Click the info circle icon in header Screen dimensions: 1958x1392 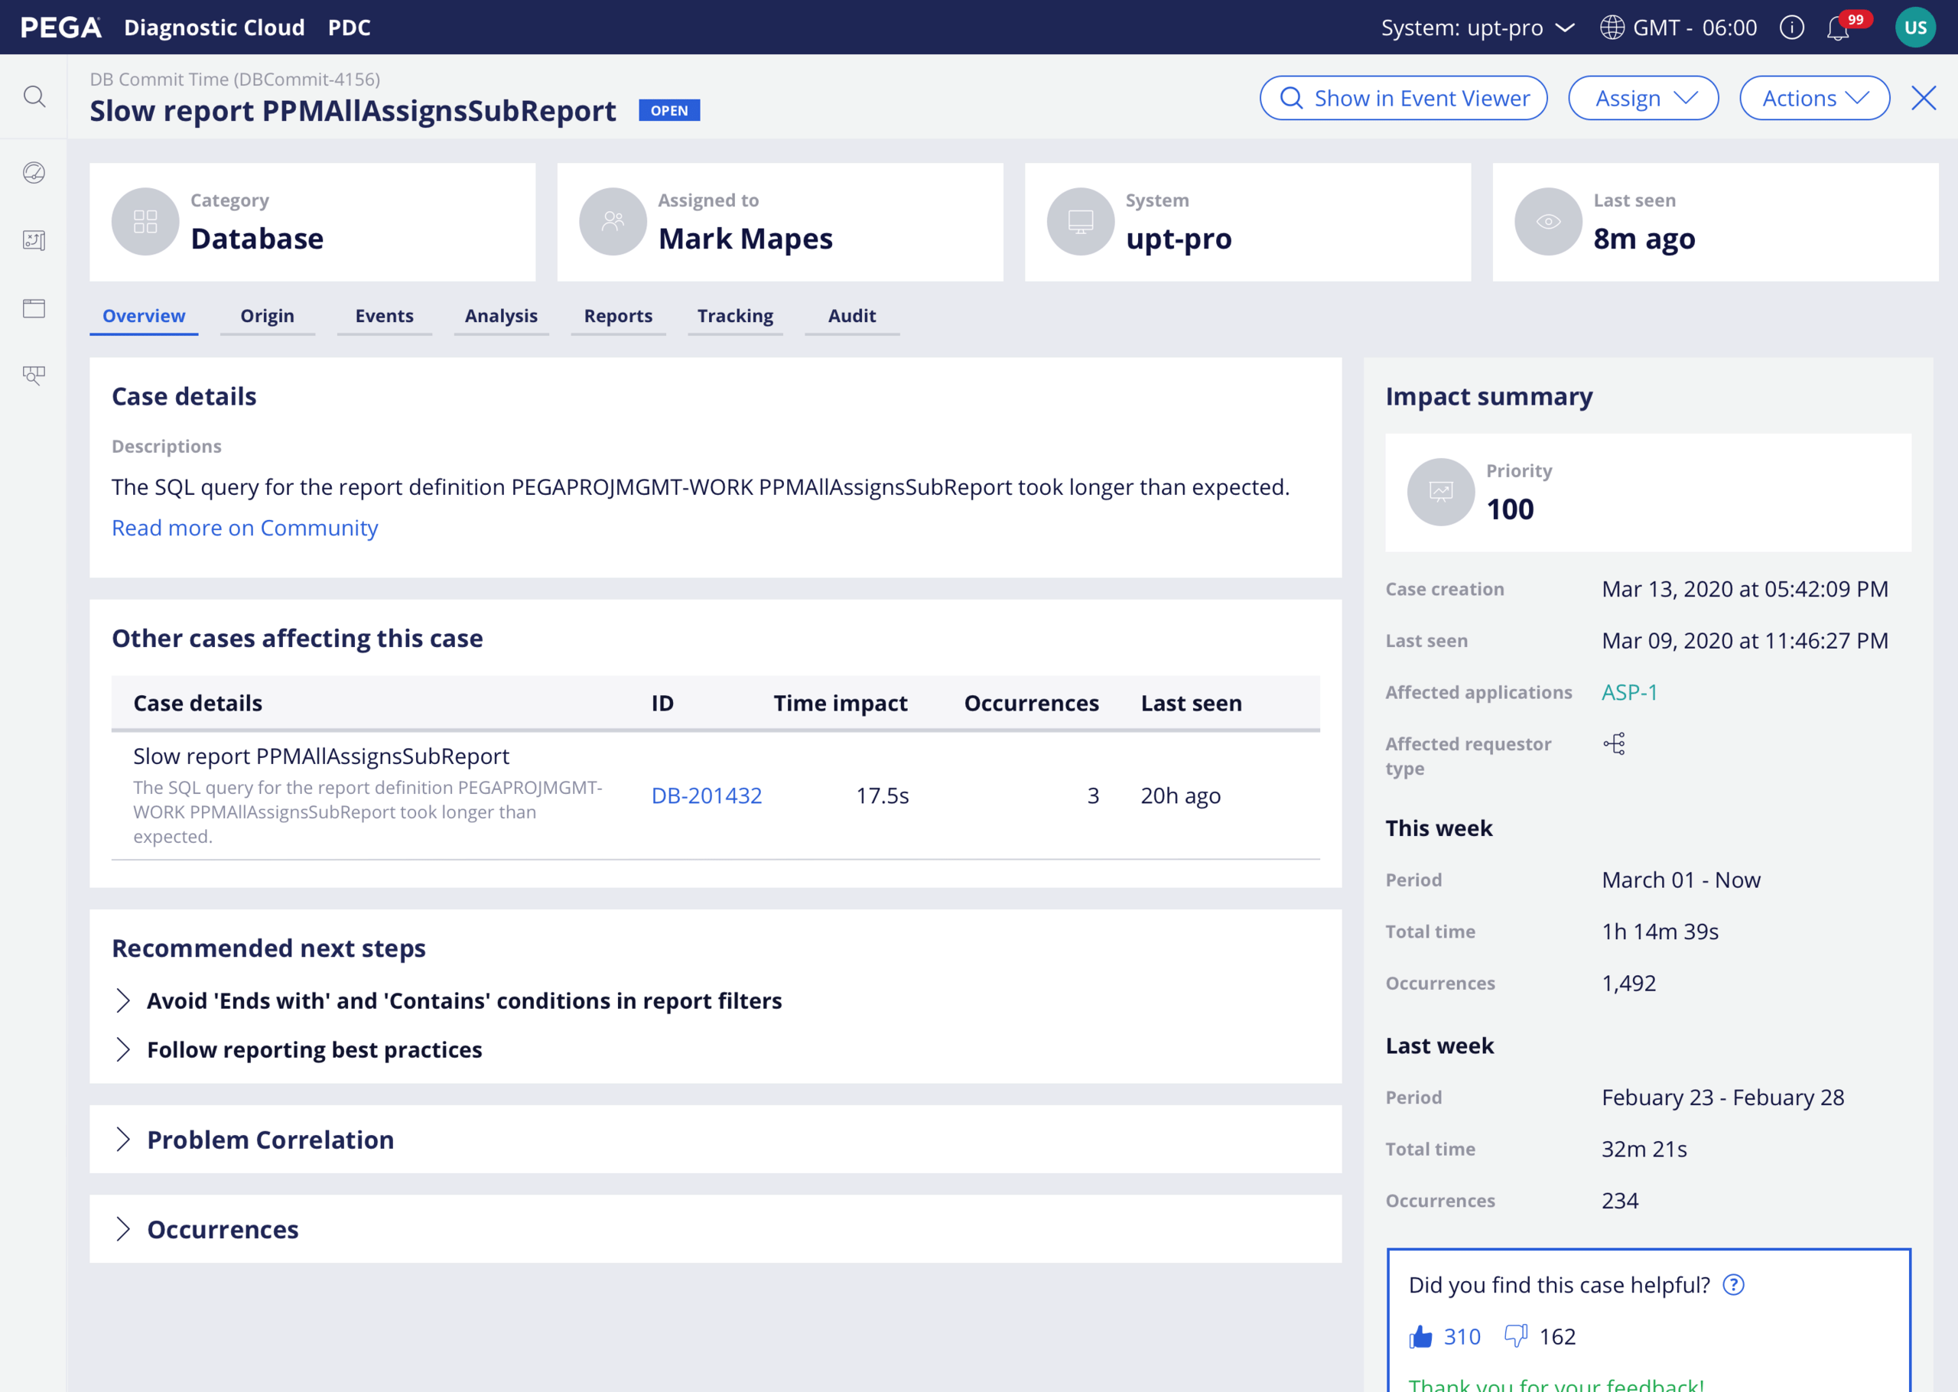point(1792,28)
